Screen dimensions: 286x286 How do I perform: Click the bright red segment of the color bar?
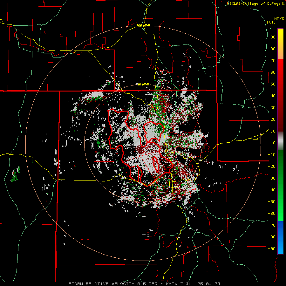281,67
